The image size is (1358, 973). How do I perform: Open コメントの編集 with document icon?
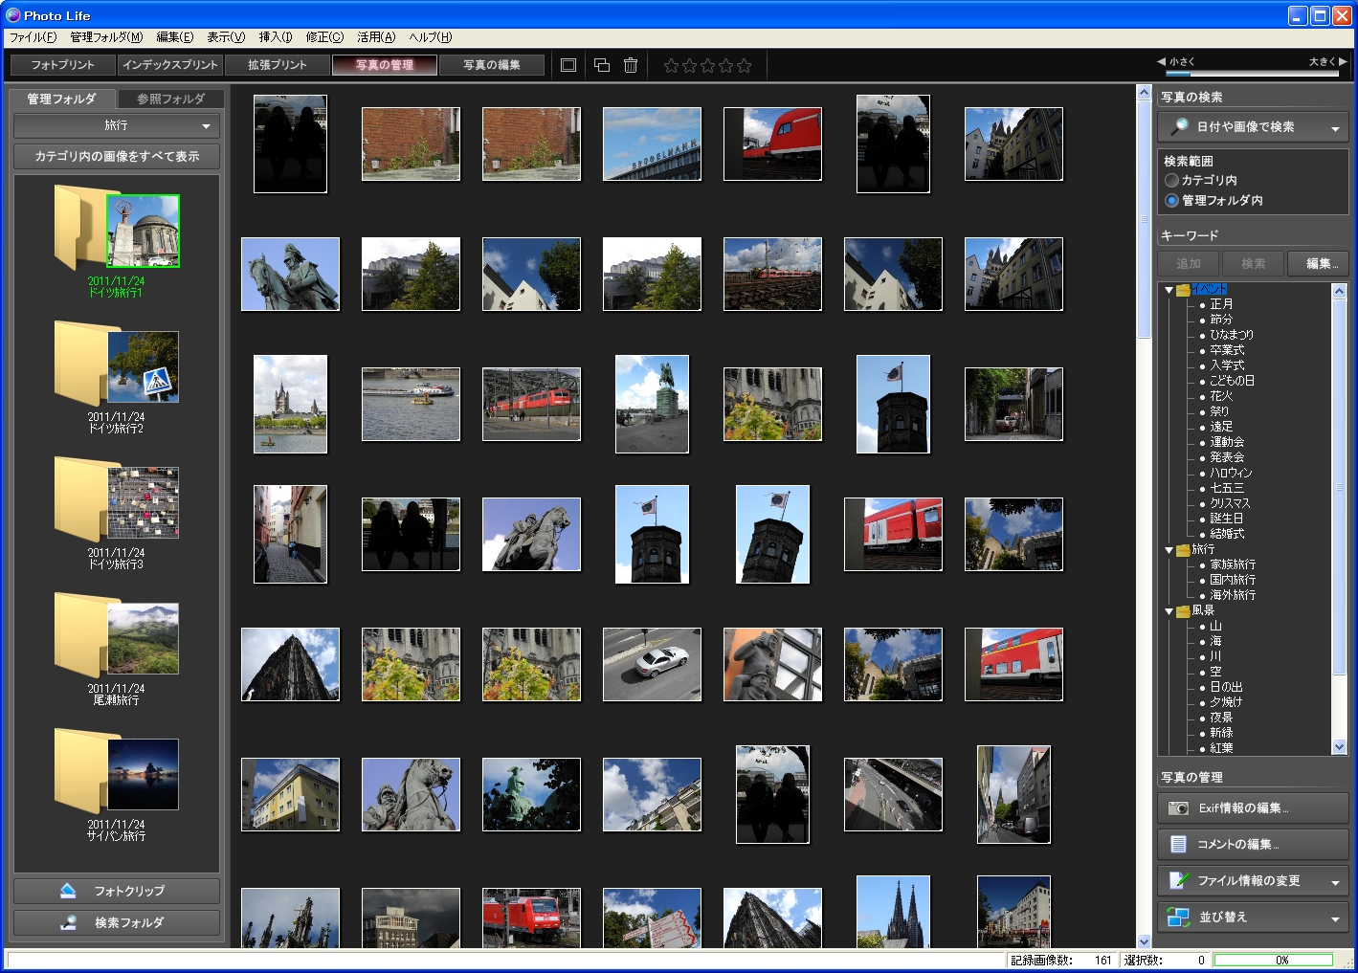tap(1253, 845)
